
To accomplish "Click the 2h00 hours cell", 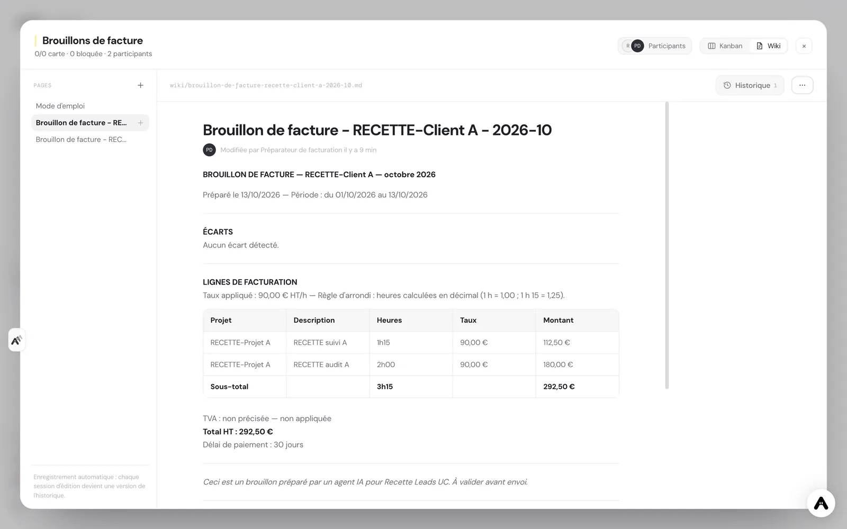I will [x=411, y=364].
